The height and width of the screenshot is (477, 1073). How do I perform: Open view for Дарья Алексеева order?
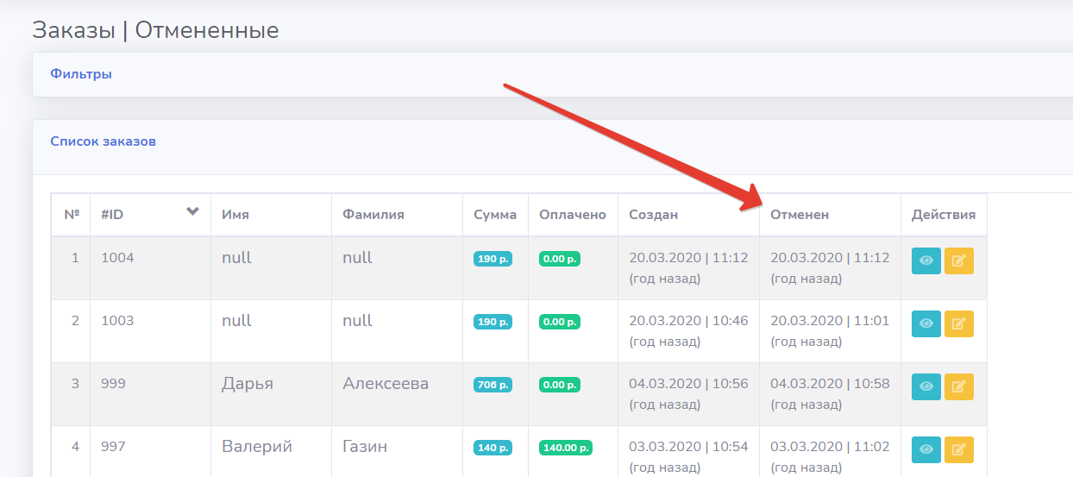tap(926, 386)
